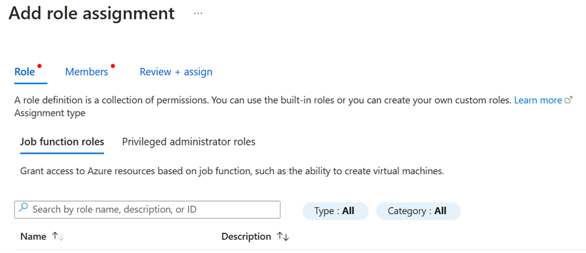
Task: Open the Members tab
Action: [86, 72]
